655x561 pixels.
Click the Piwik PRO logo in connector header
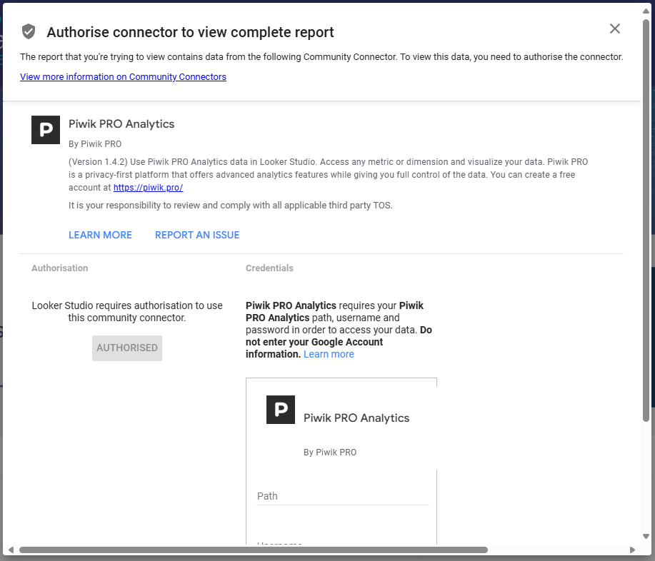46,130
